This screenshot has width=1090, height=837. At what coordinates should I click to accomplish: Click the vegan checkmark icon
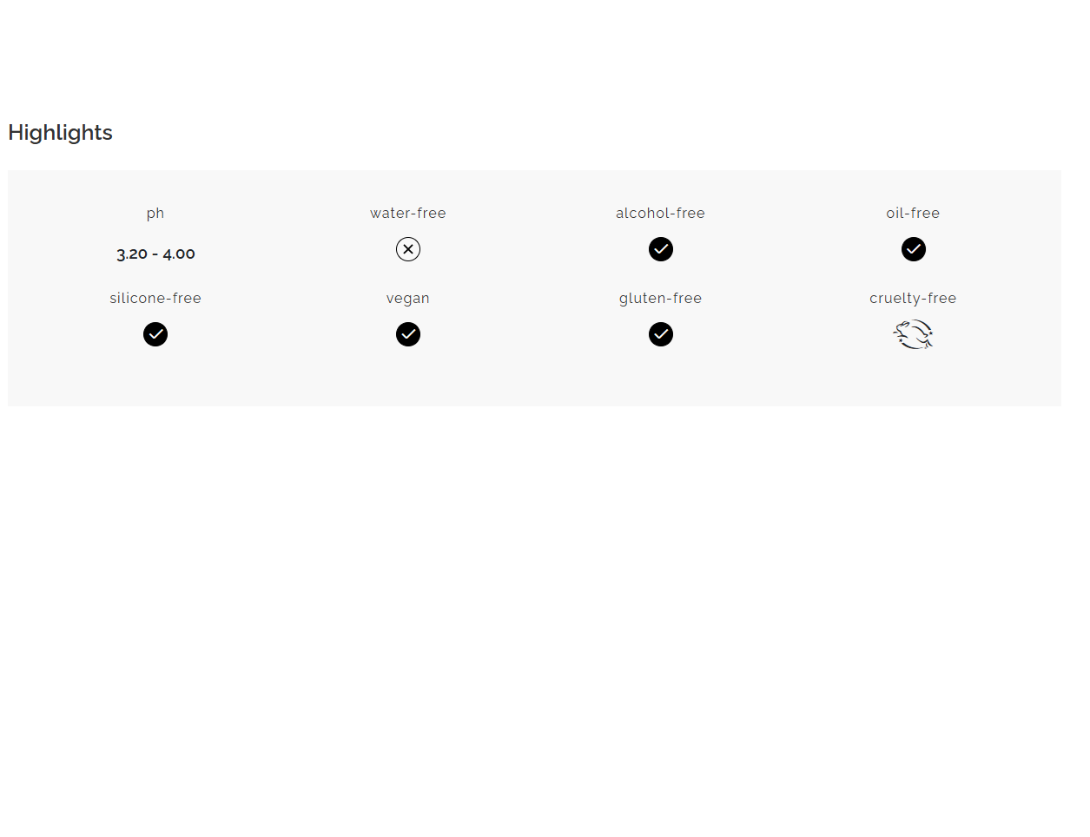click(x=408, y=334)
